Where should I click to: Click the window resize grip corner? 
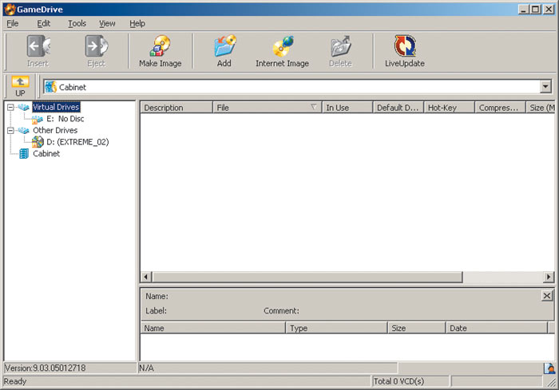click(x=551, y=382)
